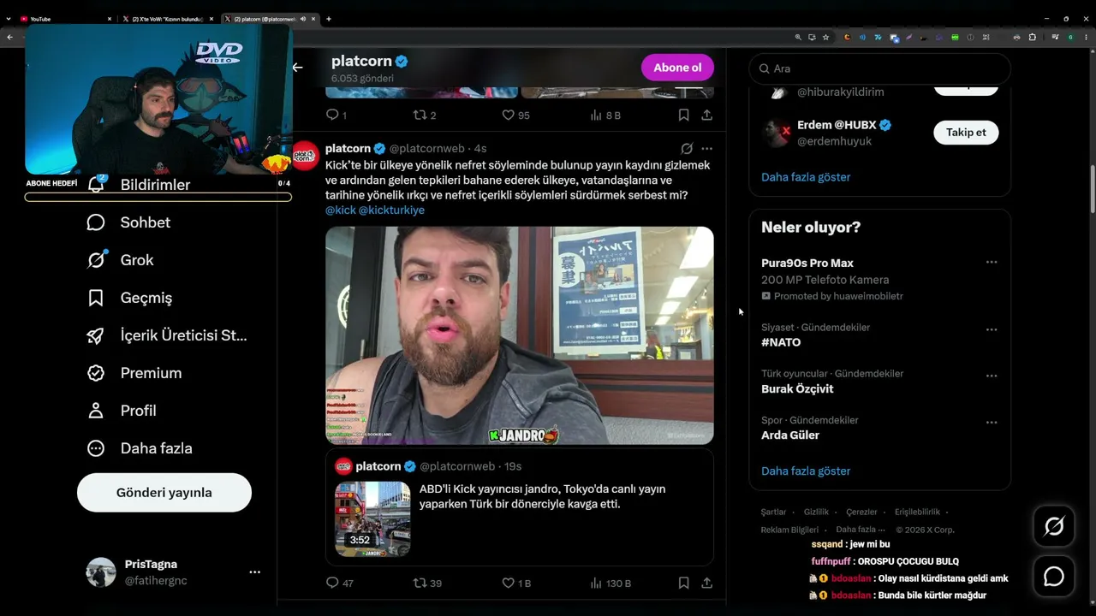Close the YouTube browser tab
The width and height of the screenshot is (1096, 616).
[110, 19]
